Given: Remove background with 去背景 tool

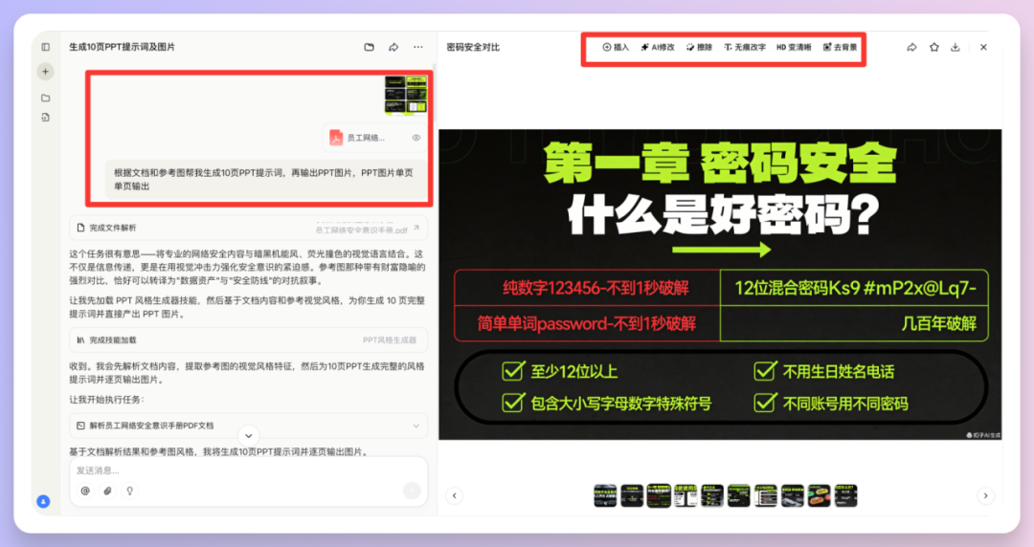Looking at the screenshot, I should click(x=841, y=47).
